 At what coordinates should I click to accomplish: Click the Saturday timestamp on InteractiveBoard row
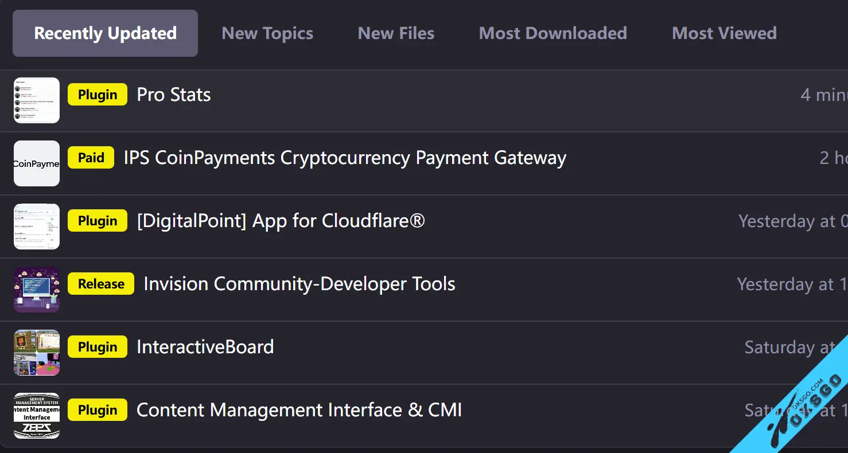(790, 347)
